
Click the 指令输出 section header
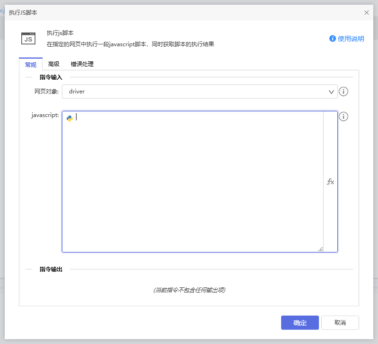point(51,269)
